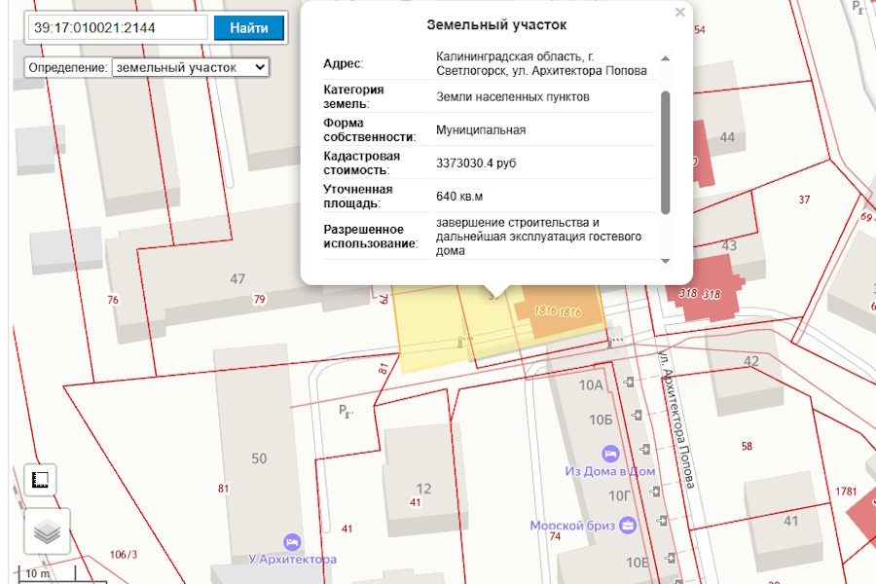Click the У Архитектора label

[x=293, y=559]
